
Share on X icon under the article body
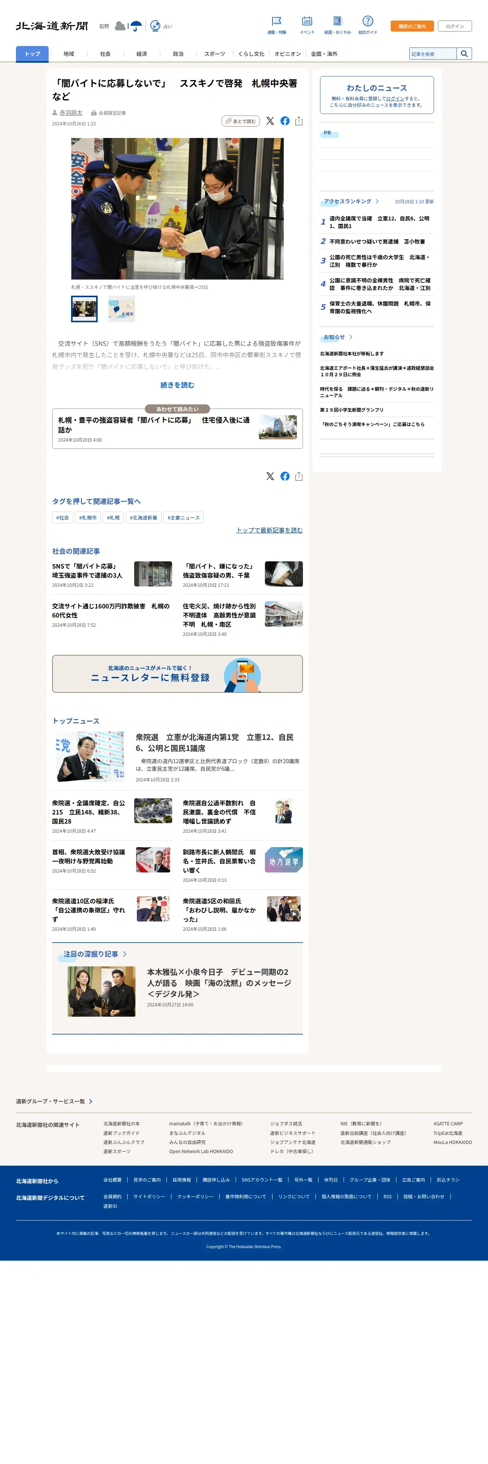pyautogui.click(x=270, y=476)
